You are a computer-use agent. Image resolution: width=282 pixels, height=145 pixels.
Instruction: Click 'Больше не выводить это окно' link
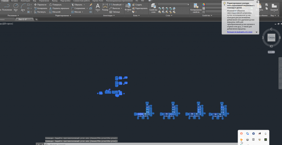tap(240, 32)
